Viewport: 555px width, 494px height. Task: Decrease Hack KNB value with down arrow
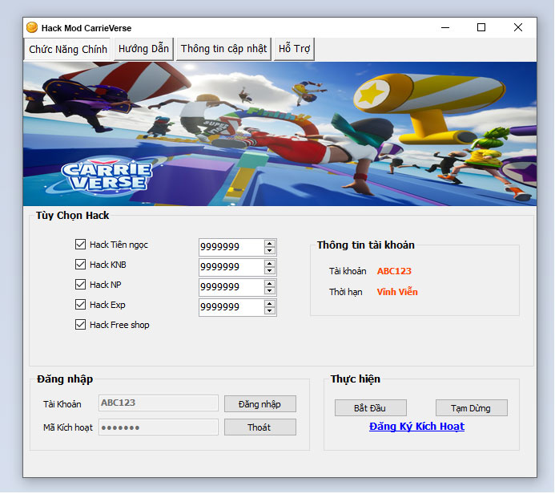(x=270, y=271)
